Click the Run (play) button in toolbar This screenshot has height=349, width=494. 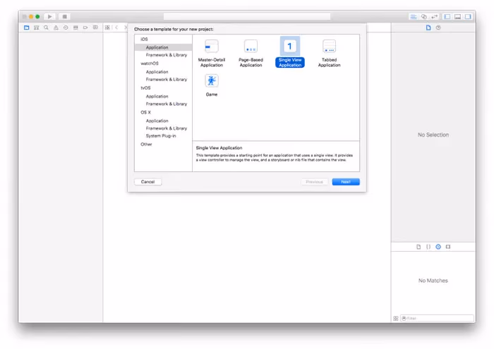click(x=51, y=16)
